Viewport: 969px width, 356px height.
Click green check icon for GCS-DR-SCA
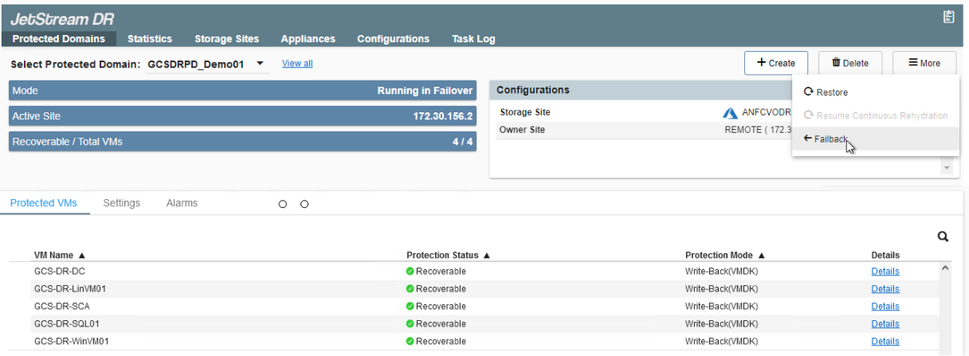pyautogui.click(x=410, y=307)
